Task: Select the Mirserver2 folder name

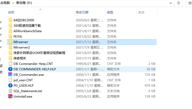Action: tap(22, 47)
